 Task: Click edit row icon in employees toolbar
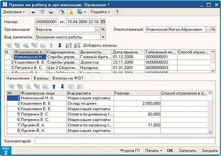pyautogui.click(x=26, y=46)
